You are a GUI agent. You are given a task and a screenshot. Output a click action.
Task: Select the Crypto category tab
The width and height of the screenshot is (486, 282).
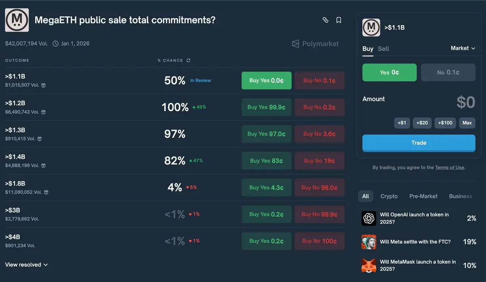click(x=389, y=196)
